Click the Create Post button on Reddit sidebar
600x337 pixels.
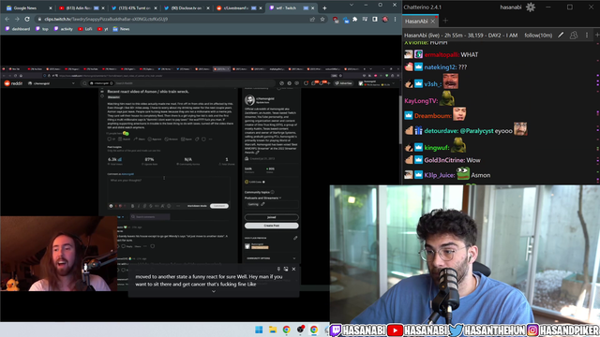(x=271, y=226)
